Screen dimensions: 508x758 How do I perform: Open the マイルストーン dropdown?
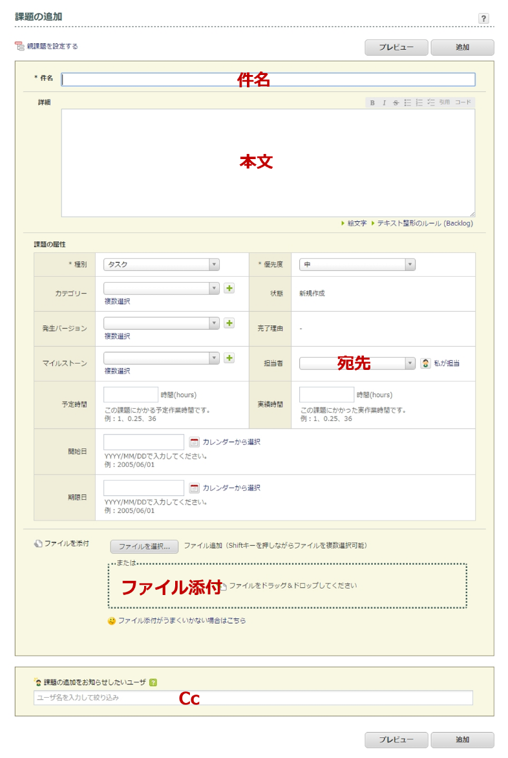162,358
